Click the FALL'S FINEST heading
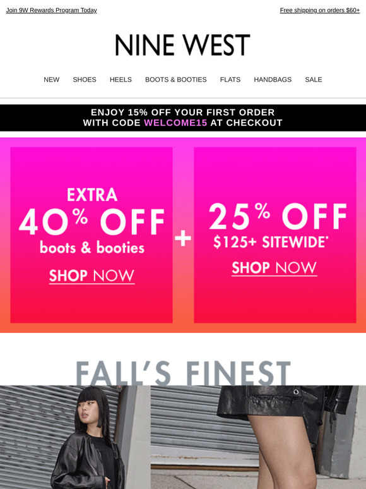The height and width of the screenshot is (489, 366). pyautogui.click(x=183, y=373)
